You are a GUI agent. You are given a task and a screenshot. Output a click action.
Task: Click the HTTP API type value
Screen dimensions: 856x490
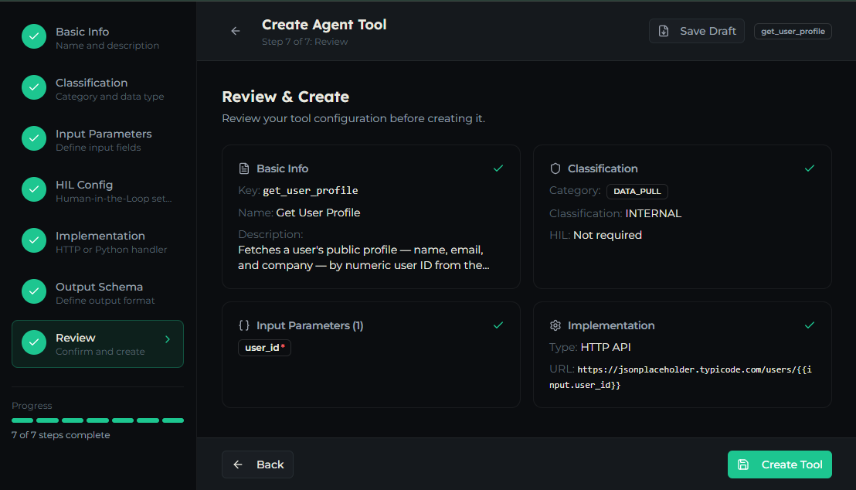(x=606, y=347)
